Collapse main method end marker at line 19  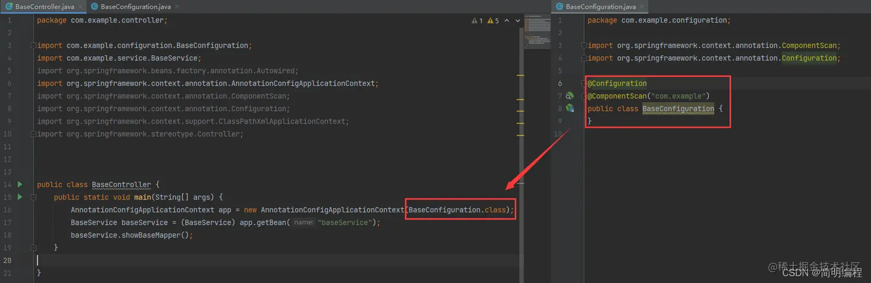[x=33, y=247]
